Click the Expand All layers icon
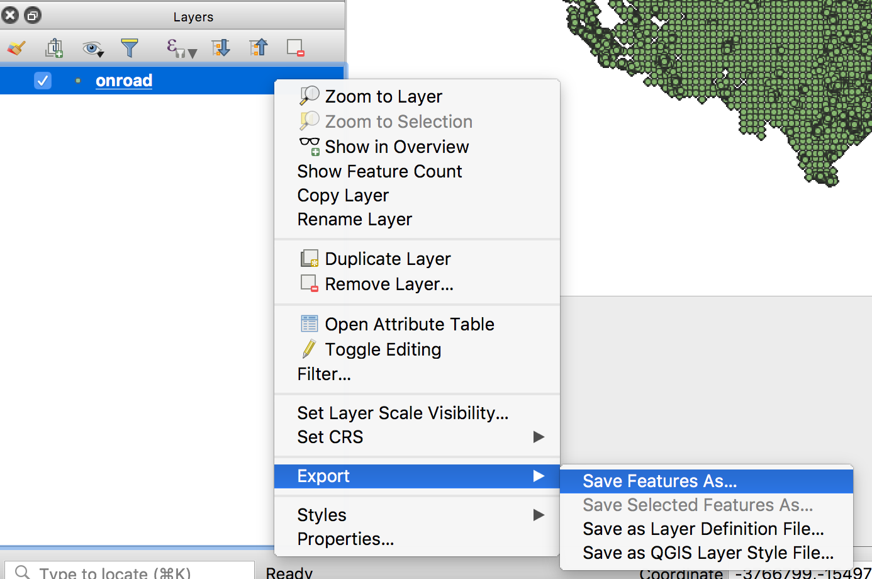 click(x=221, y=48)
